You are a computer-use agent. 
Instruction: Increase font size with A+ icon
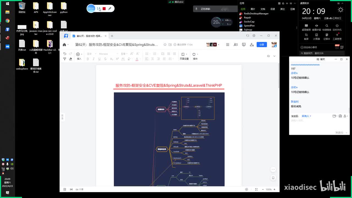point(132,54)
